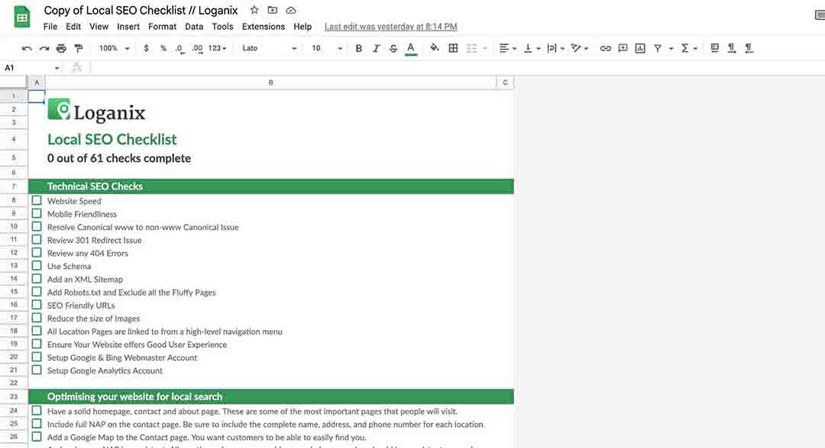This screenshot has height=448, width=825.
Task: Click the create filter icon
Action: (658, 48)
